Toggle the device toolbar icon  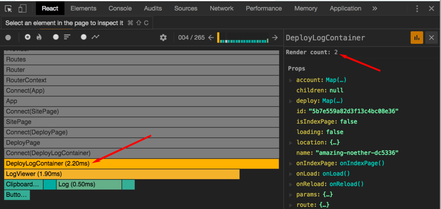[22, 8]
